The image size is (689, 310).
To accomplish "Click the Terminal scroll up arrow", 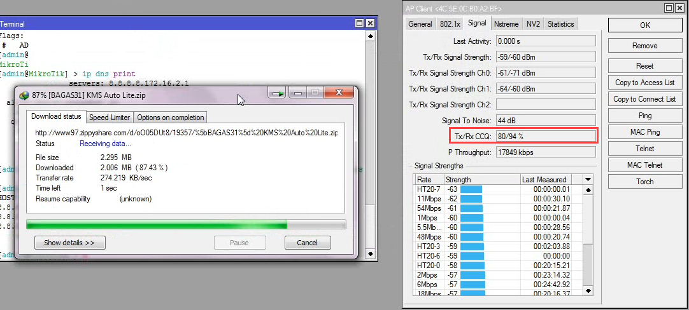I will click(x=371, y=36).
